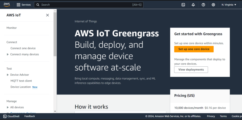
Task: Click the Connect section heading
Action: [12, 42]
